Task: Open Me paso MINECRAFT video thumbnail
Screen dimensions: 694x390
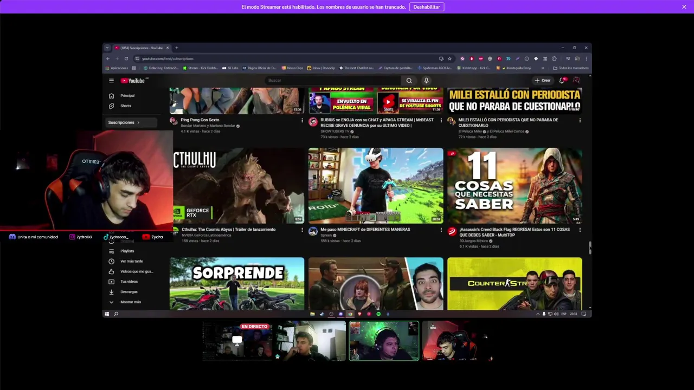Action: (x=376, y=186)
